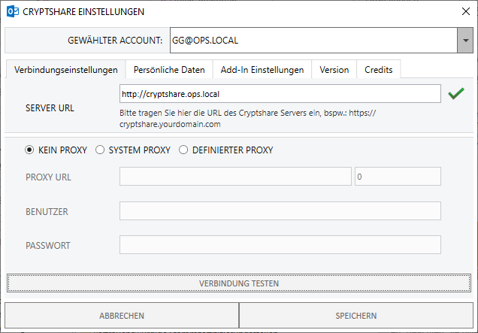The height and width of the screenshot is (333, 478).
Task: Click the proxy port field showing 0
Action: (x=397, y=177)
